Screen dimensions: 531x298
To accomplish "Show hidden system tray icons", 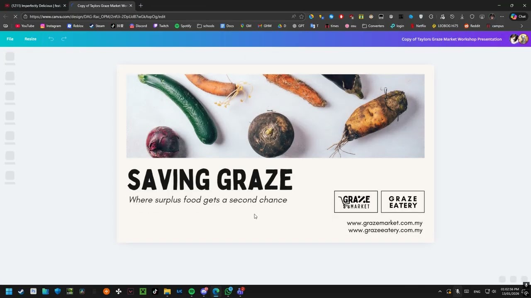I will click(440, 291).
